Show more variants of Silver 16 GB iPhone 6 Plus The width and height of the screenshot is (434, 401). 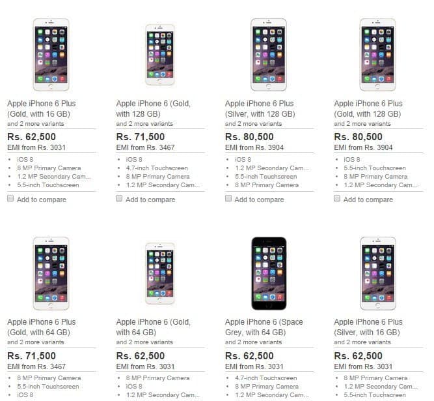coord(362,342)
